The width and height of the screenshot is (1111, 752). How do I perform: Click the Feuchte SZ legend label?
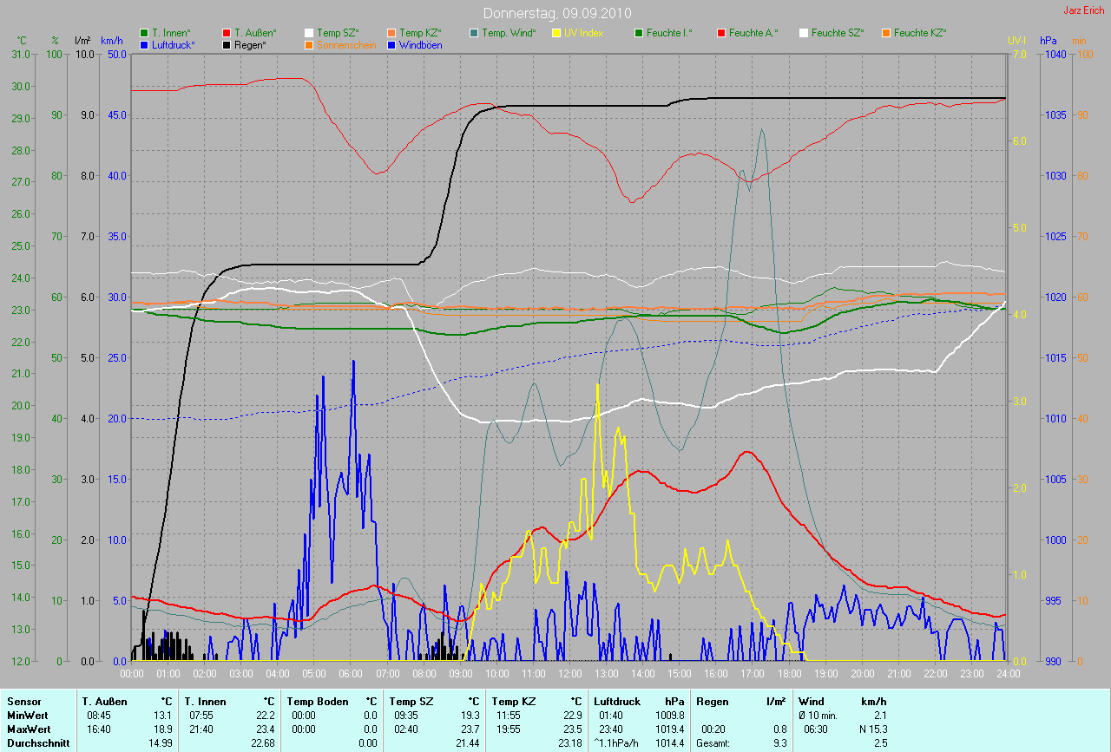pyautogui.click(x=838, y=33)
